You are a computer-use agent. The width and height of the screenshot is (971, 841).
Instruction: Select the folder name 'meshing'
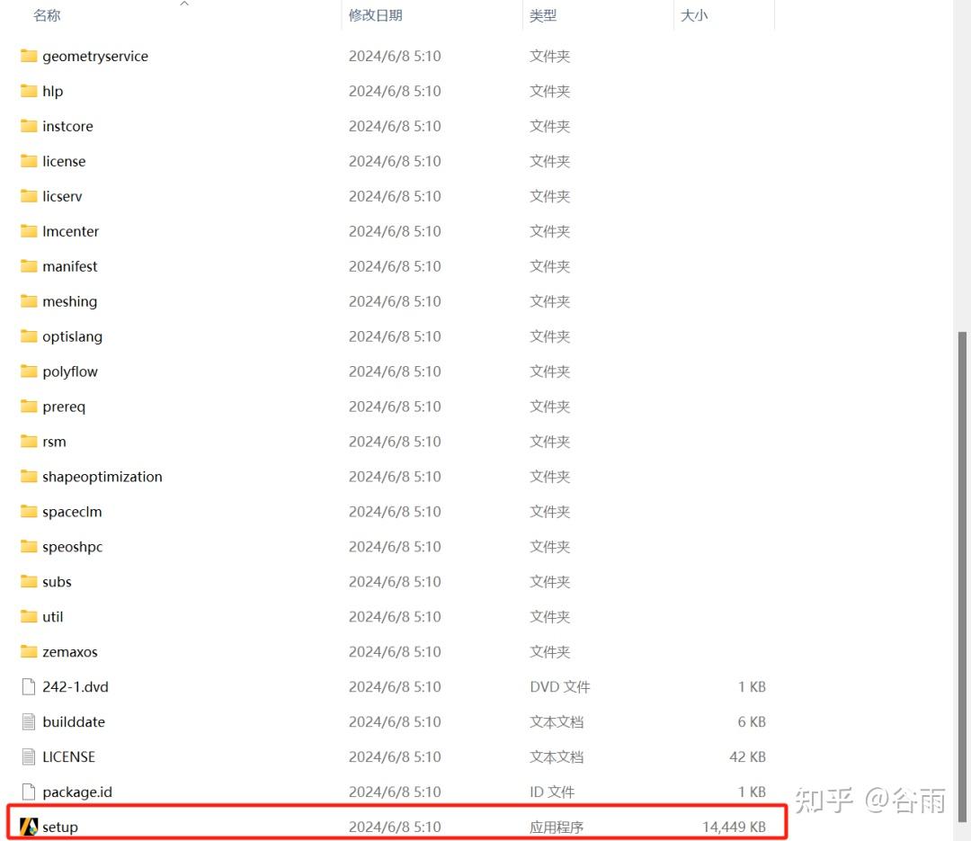(x=70, y=301)
